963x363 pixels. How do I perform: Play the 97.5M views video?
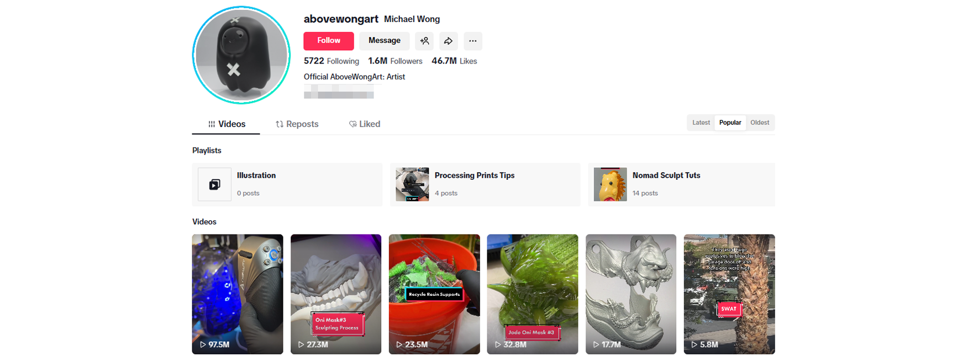point(238,294)
